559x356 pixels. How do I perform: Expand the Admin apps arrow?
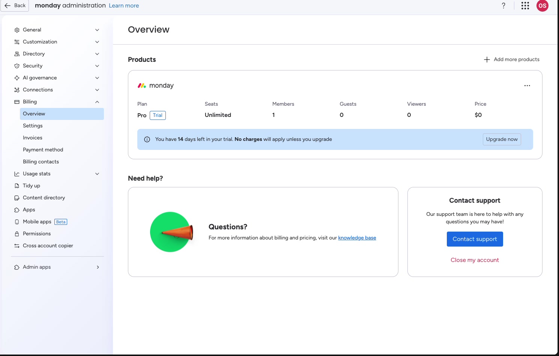pos(98,267)
